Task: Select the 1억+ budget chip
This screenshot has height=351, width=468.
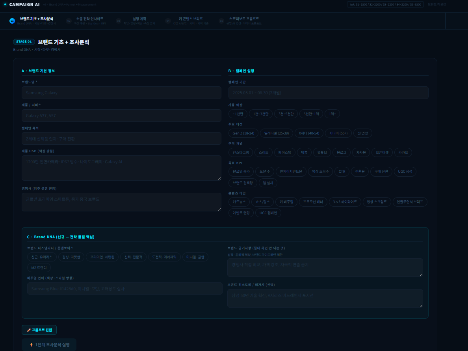Action: click(332, 114)
